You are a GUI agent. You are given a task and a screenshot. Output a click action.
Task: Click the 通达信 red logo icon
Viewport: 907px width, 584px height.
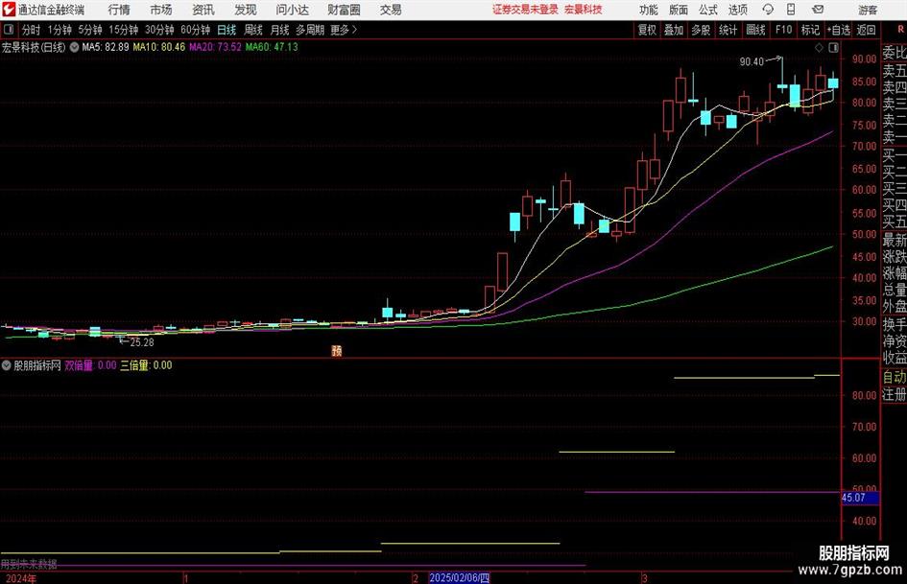pyautogui.click(x=8, y=10)
